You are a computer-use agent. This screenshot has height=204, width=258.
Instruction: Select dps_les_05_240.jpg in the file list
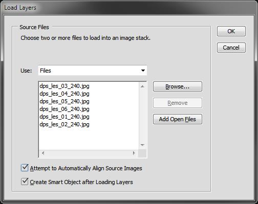[64, 101]
